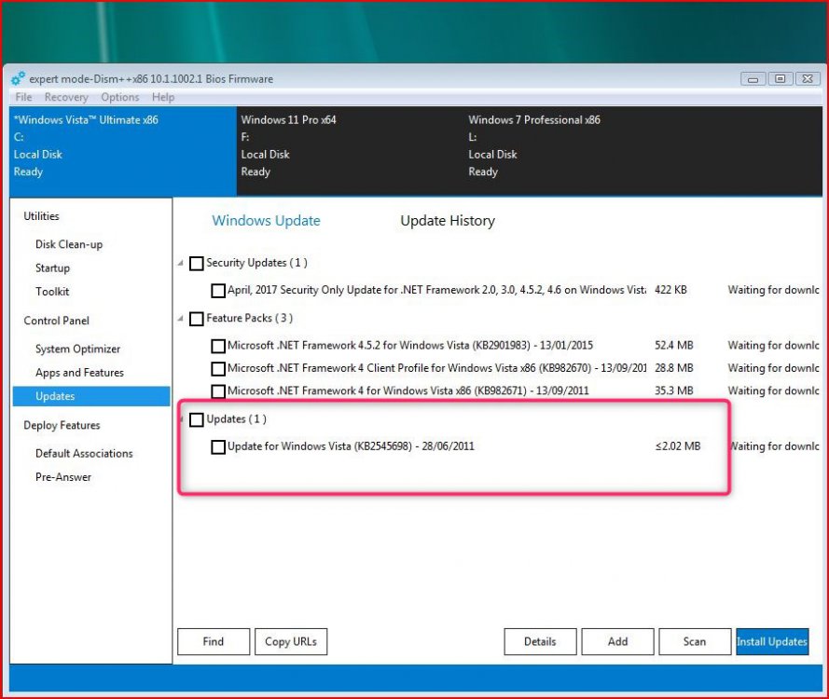Screen dimensions: 829x699
Task: Open the Options menu
Action: coord(120,97)
